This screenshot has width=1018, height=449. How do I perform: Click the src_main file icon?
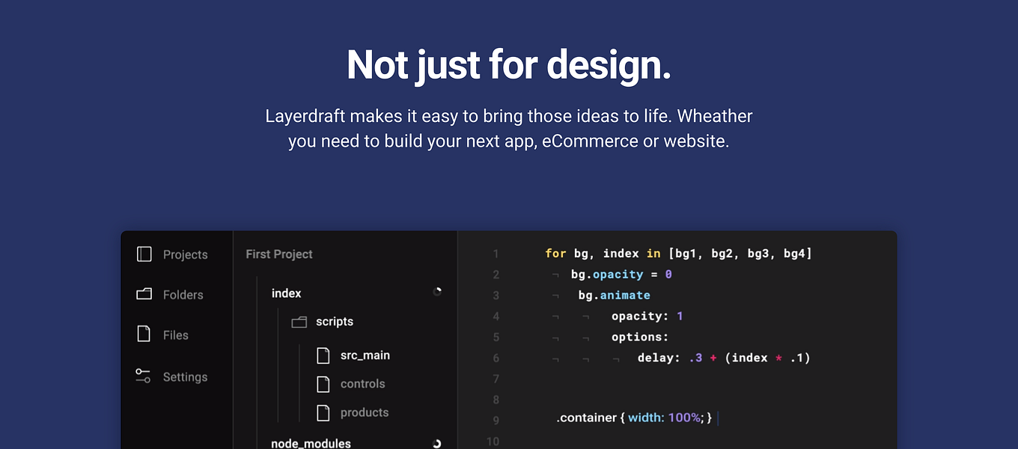click(x=323, y=355)
